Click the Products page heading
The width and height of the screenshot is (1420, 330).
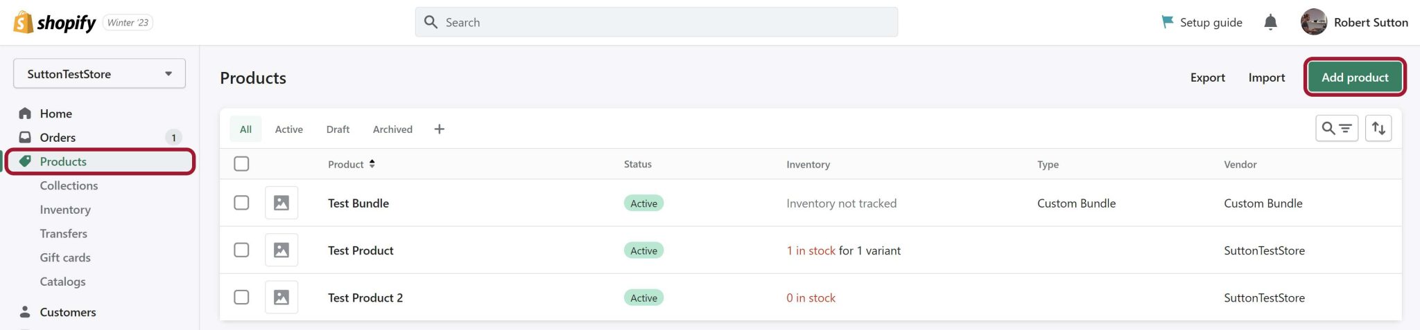click(x=253, y=77)
